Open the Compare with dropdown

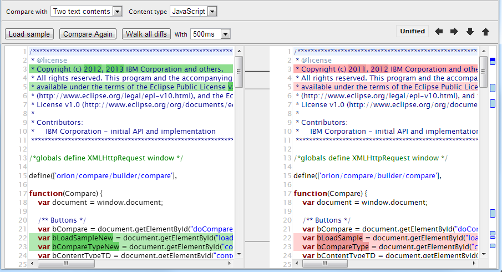86,11
